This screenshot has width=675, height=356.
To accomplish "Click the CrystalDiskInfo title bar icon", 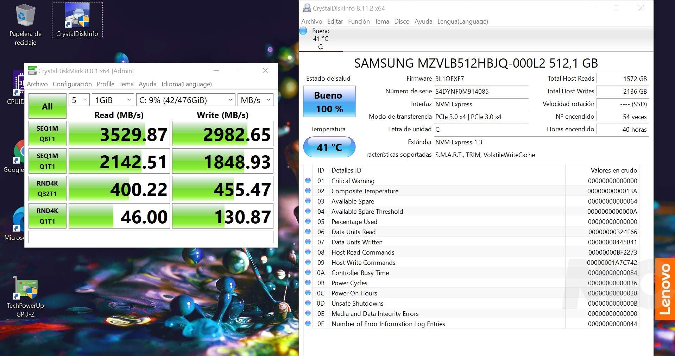I will (307, 8).
